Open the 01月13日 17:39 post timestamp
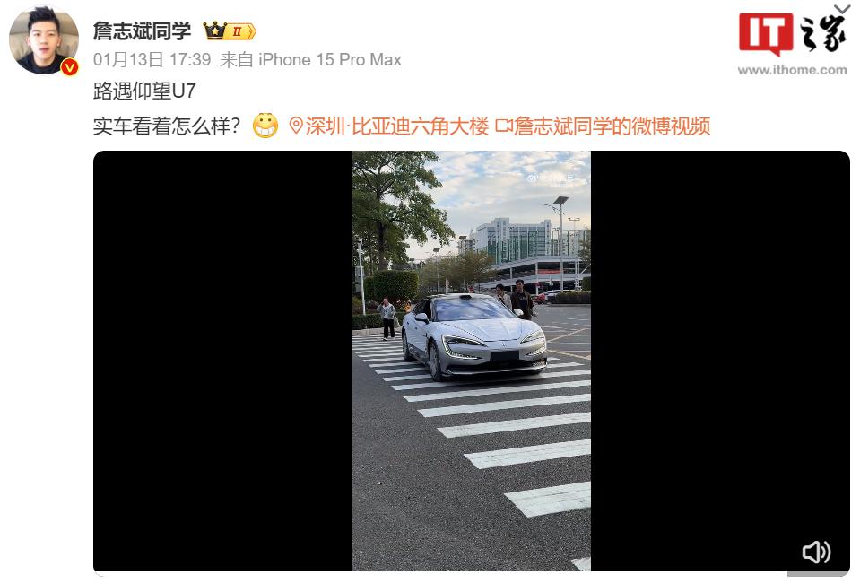Viewport: 860px width, 583px height. [152, 59]
